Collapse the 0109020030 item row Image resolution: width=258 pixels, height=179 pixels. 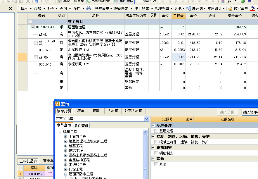click(x=33, y=27)
